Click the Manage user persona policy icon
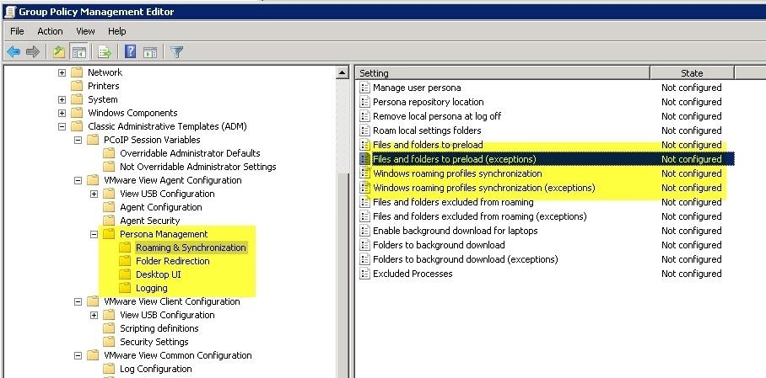The height and width of the screenshot is (378, 766). [x=364, y=88]
